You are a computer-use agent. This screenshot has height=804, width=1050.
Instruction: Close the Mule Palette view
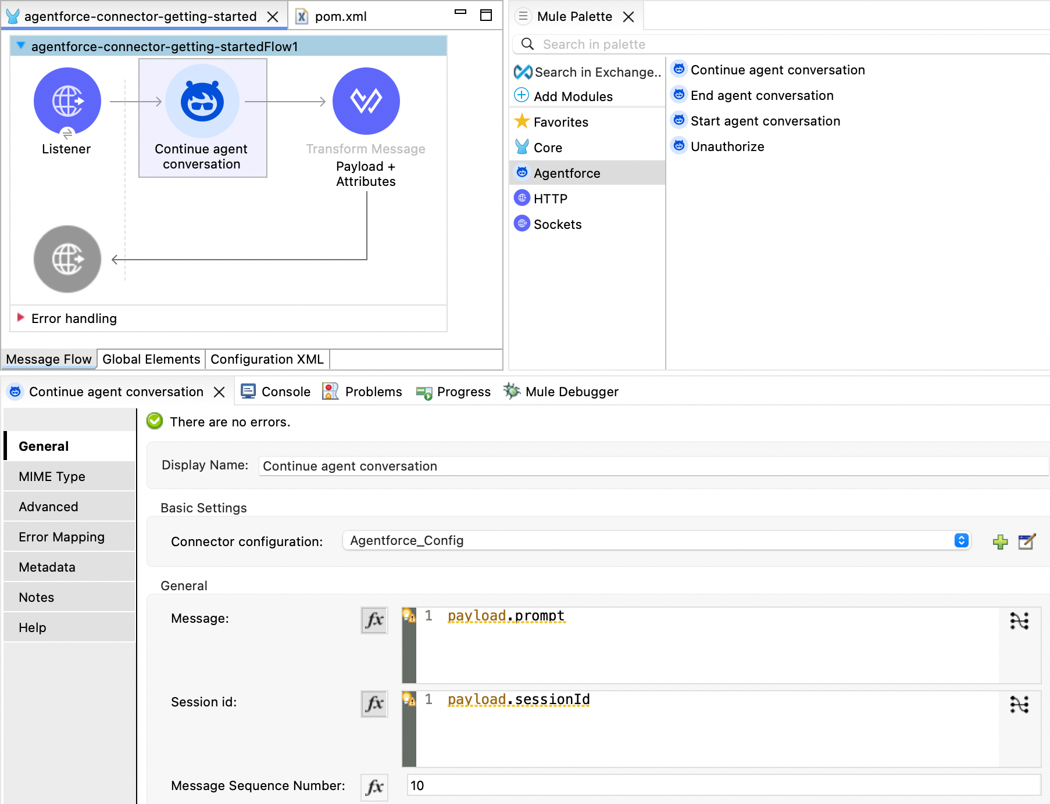click(628, 17)
